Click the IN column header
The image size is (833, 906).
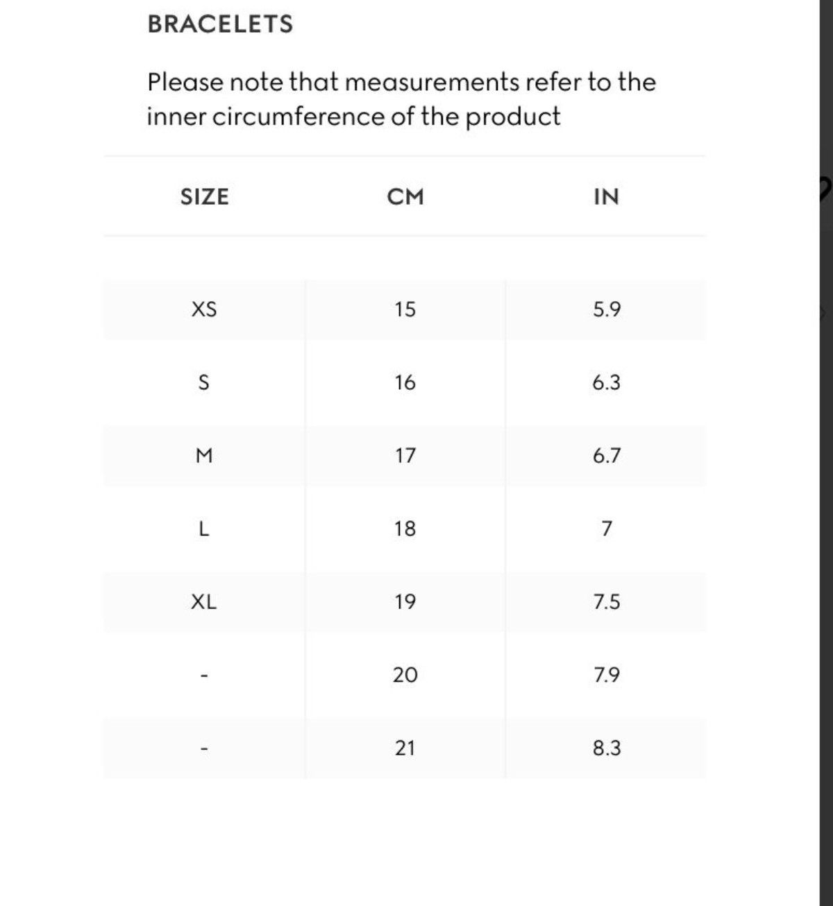point(606,197)
